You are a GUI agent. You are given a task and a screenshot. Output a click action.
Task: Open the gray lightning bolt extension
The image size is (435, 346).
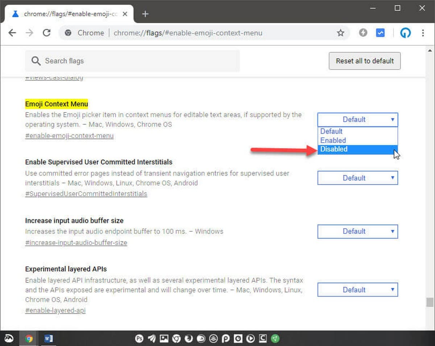click(363, 33)
